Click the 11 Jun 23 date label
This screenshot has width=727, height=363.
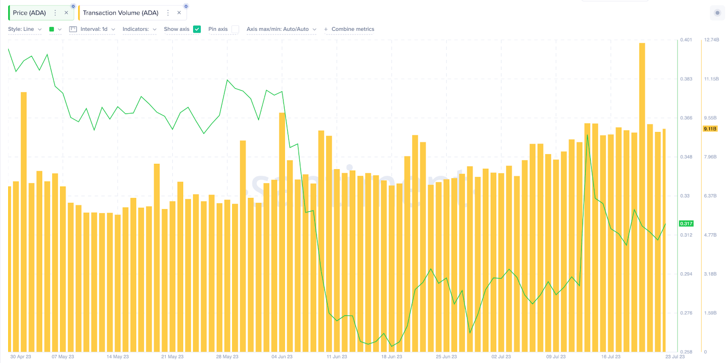(337, 357)
